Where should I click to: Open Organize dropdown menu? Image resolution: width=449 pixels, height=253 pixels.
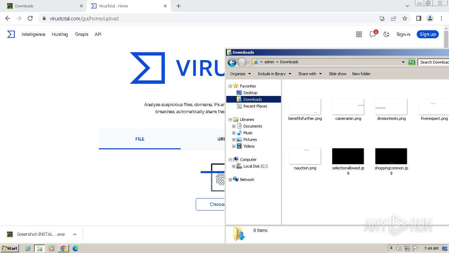241,74
